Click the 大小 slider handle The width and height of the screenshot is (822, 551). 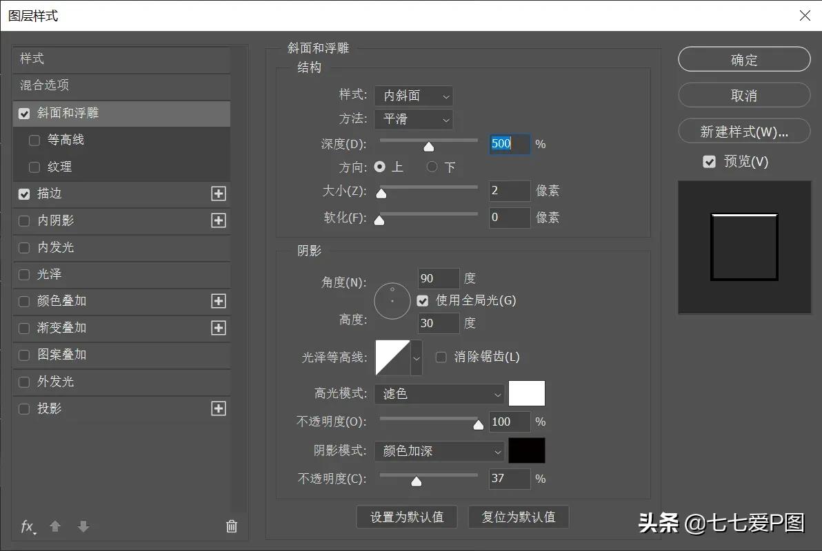[x=381, y=194]
